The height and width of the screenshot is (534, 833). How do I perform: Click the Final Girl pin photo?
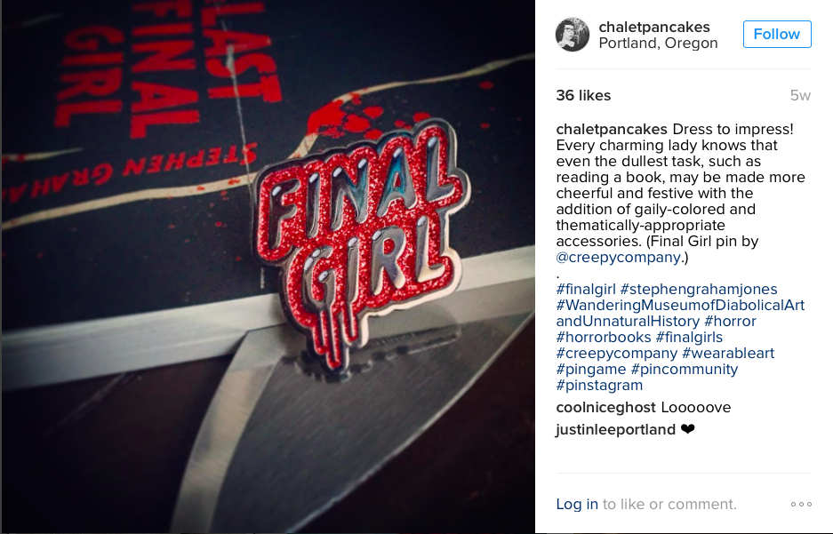[268, 267]
